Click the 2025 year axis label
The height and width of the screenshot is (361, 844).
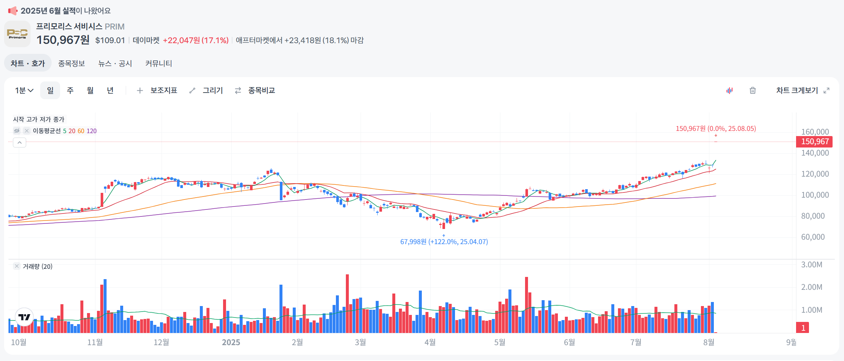click(231, 342)
